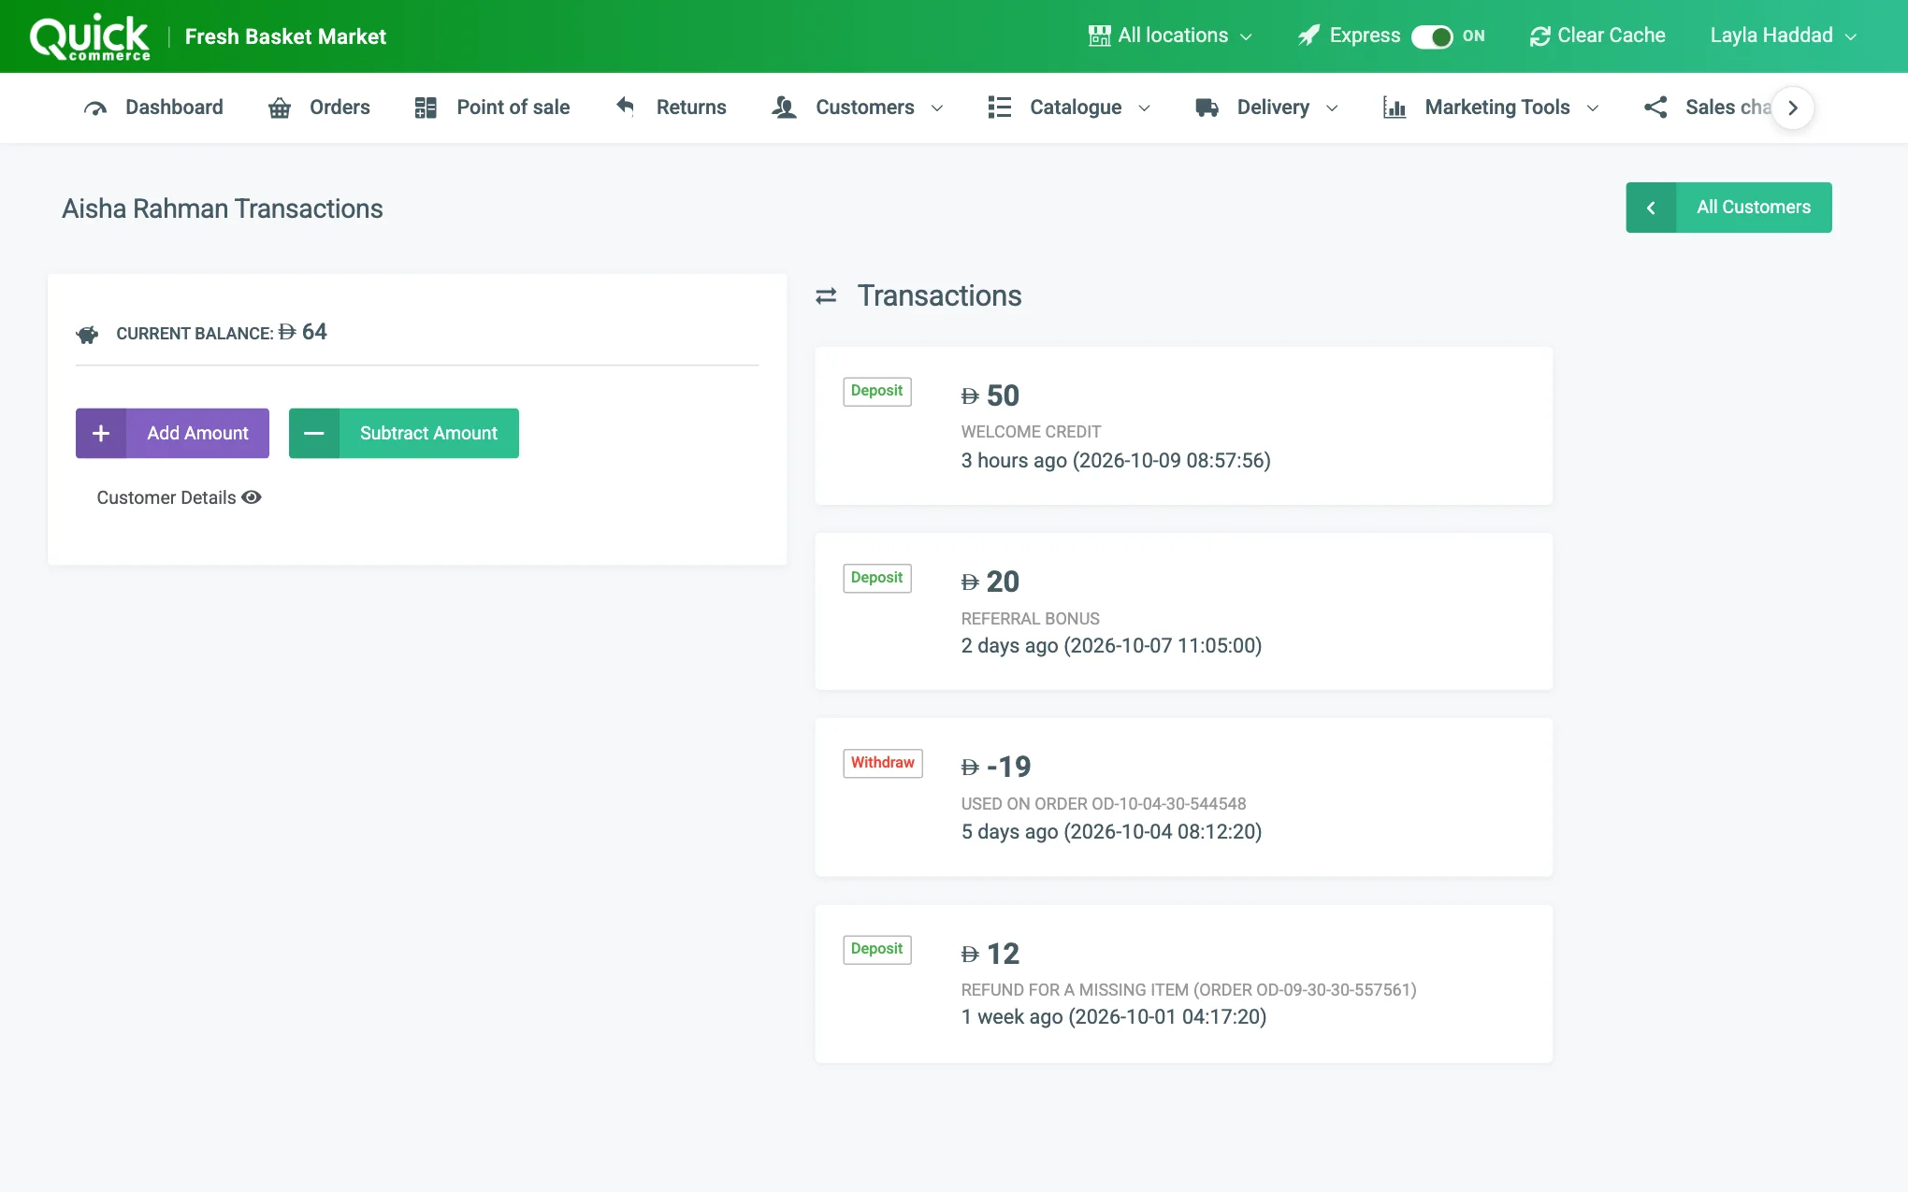Open the Layla Haddad user menu
Viewport: 1908px width, 1192px height.
[x=1784, y=36]
